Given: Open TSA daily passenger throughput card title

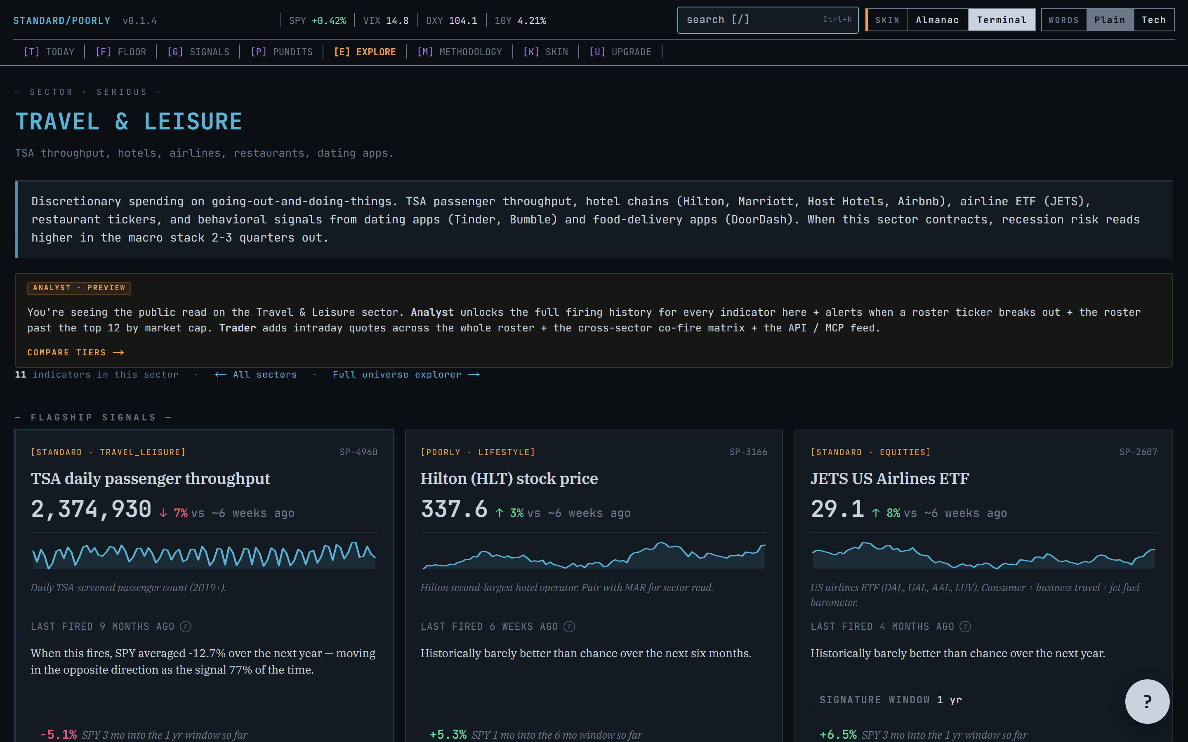Looking at the screenshot, I should (x=150, y=479).
